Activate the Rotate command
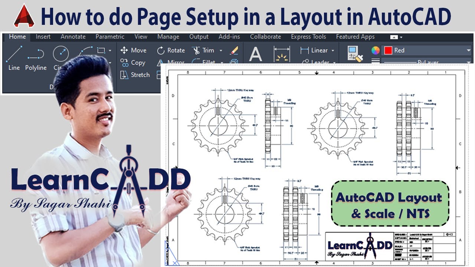475x267 pixels. tap(171, 50)
